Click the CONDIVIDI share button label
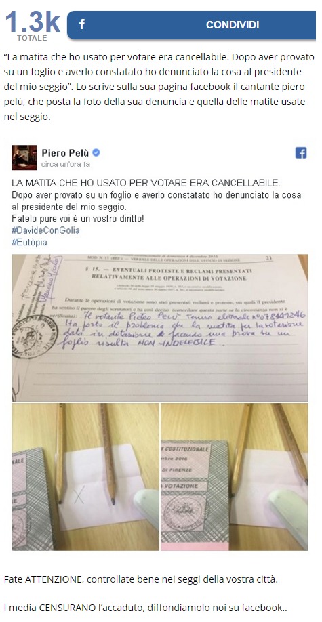 click(x=233, y=25)
